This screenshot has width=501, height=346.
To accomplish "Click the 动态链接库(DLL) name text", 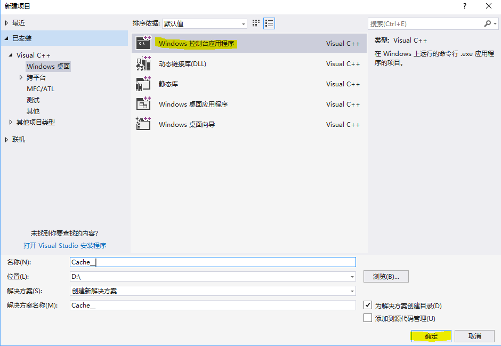I will coord(182,63).
